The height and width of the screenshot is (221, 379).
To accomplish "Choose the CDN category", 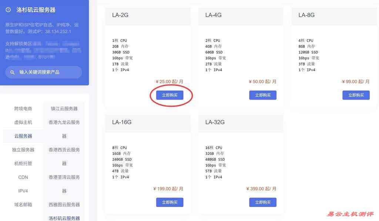I will click(x=23, y=177).
